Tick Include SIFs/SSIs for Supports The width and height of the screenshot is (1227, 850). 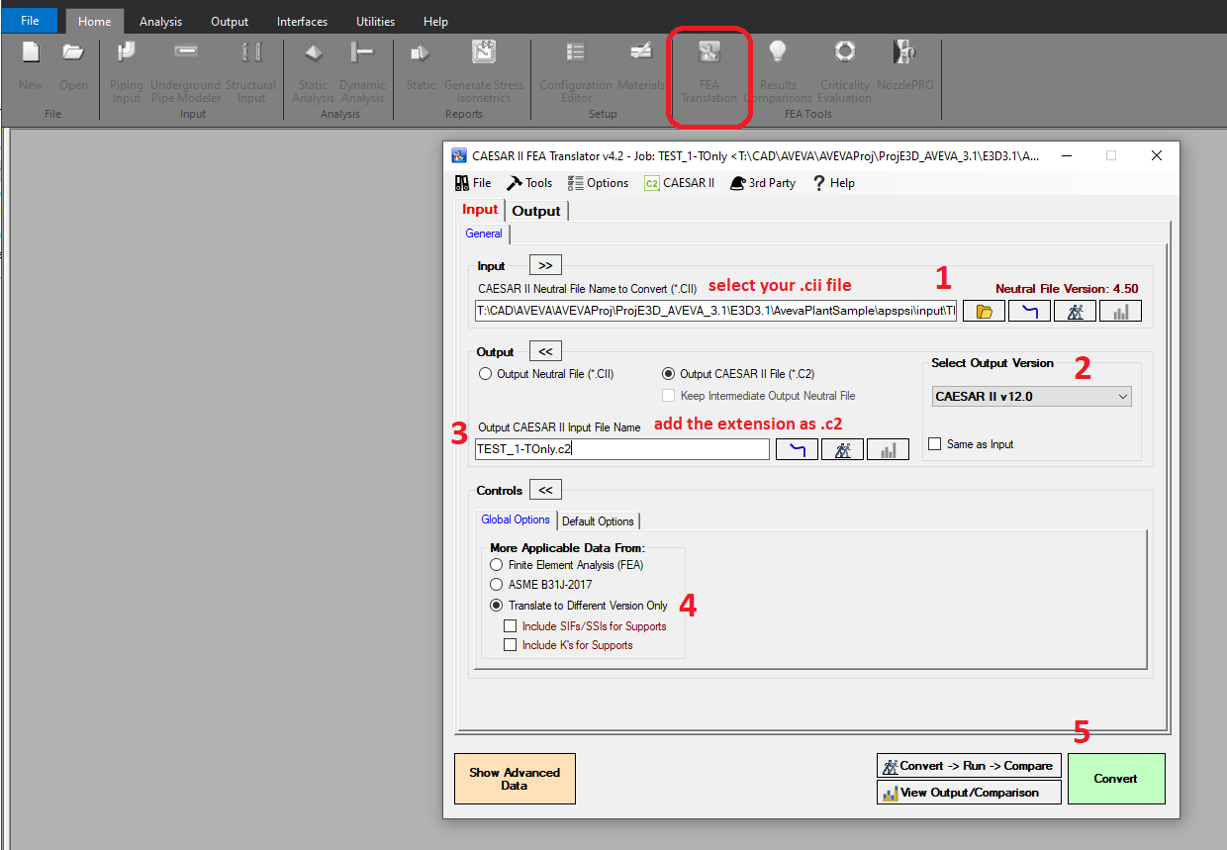[585, 626]
